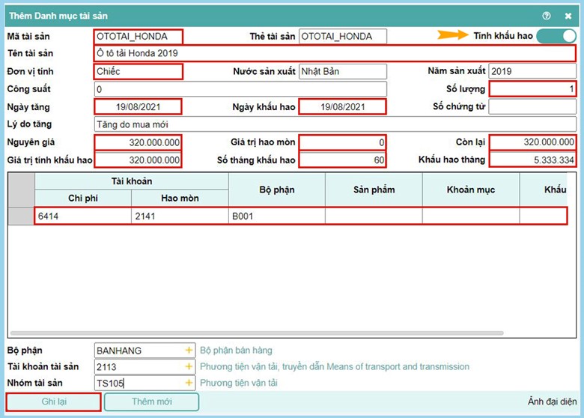Screen dimensions: 584x418
Task: Click the Hao mòn cell 2141
Action: (180, 216)
